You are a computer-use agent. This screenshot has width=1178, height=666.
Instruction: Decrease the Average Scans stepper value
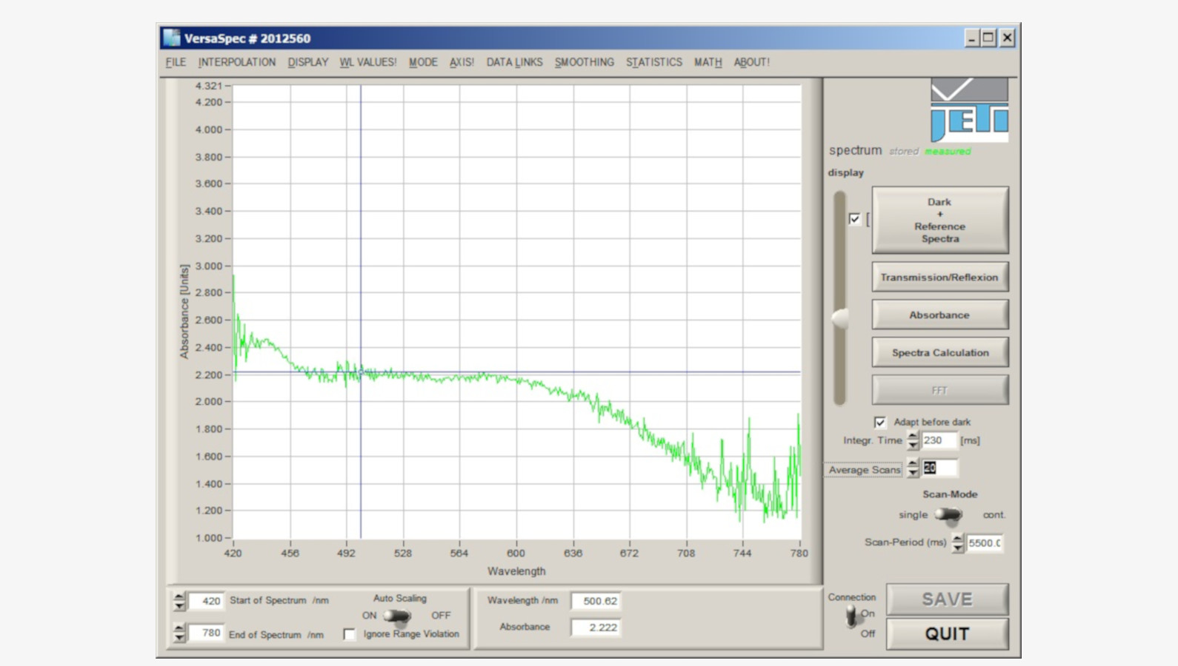(913, 473)
